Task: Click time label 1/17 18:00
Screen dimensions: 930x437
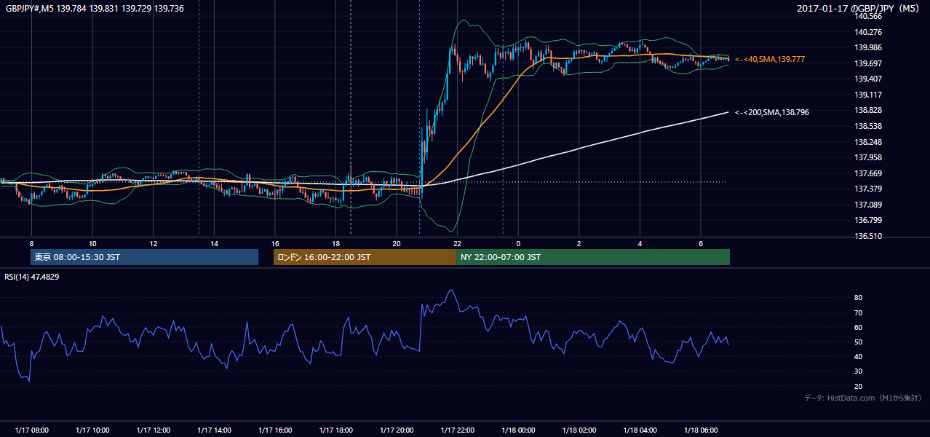Action: (335, 430)
